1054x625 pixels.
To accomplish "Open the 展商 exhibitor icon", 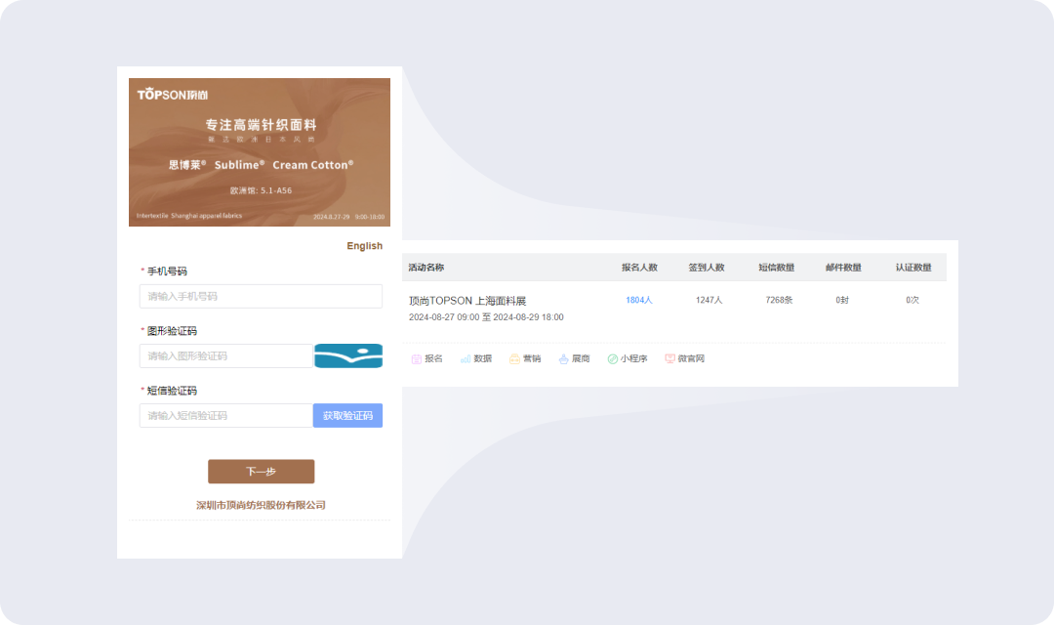I will [x=564, y=359].
